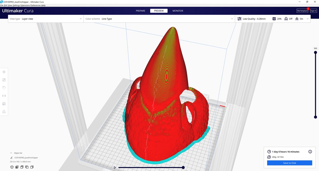Click the Marketplace button
319x171 pixels.
302,11
